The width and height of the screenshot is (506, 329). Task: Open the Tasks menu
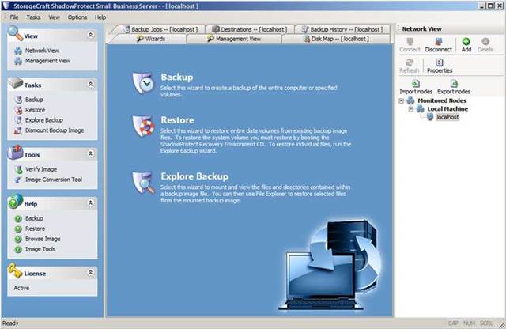pyautogui.click(x=33, y=17)
